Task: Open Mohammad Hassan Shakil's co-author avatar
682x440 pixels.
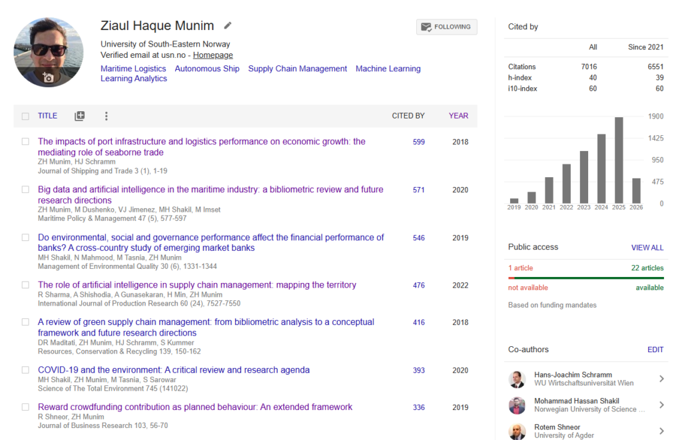Action: pyautogui.click(x=517, y=405)
